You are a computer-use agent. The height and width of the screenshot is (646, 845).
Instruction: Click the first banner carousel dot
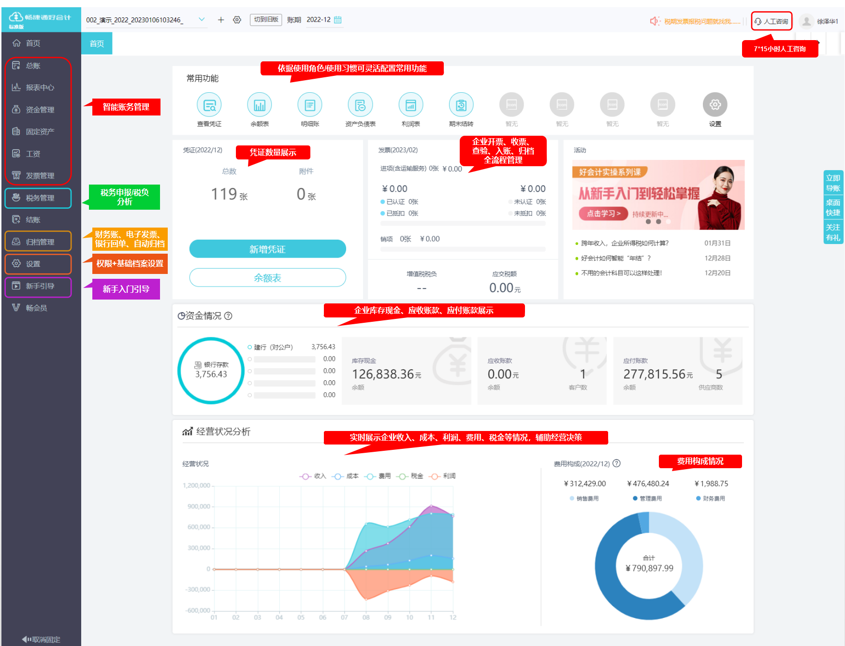[x=648, y=222]
